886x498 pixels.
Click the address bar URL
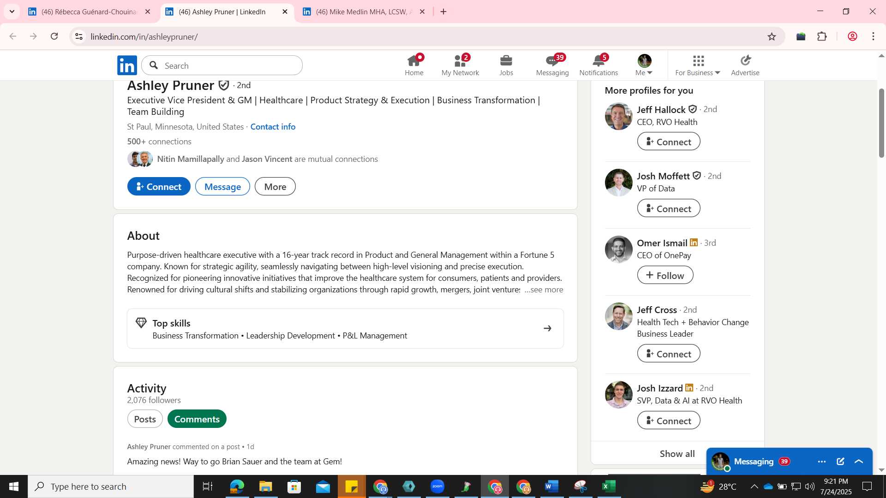coord(144,36)
